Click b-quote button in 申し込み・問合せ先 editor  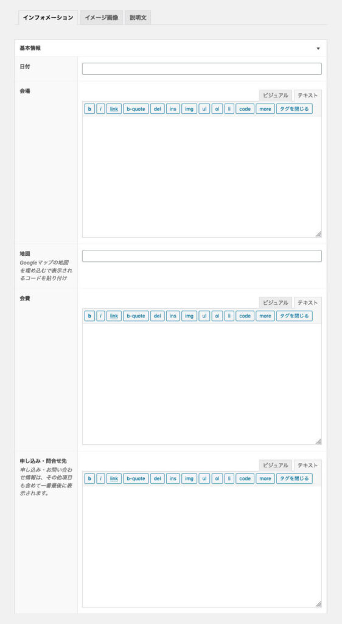(x=136, y=479)
